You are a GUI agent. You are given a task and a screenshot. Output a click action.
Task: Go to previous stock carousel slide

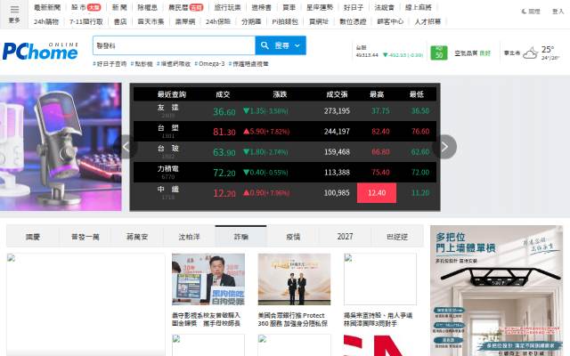126,147
